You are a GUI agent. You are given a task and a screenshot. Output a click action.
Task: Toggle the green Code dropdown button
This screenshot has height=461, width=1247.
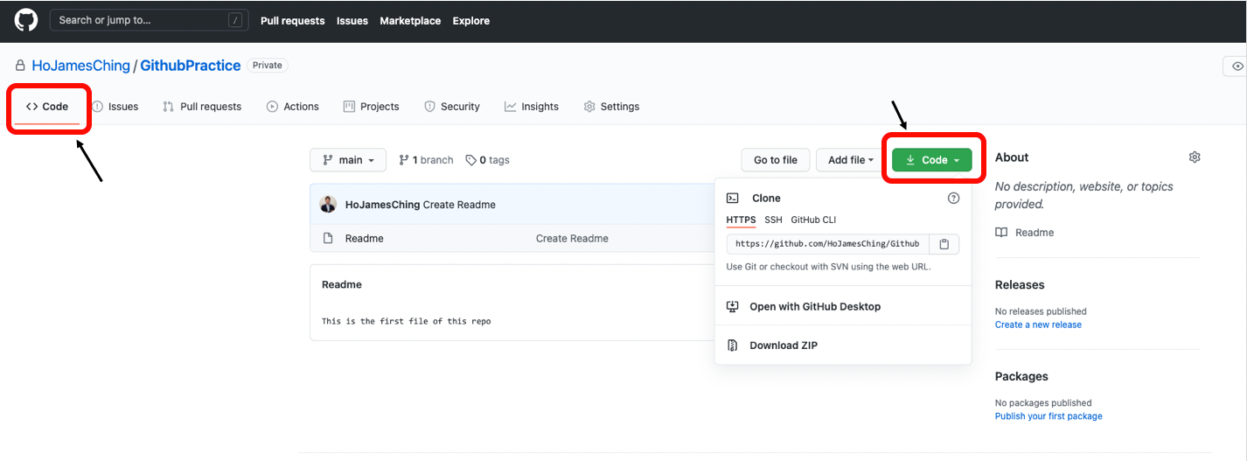932,160
